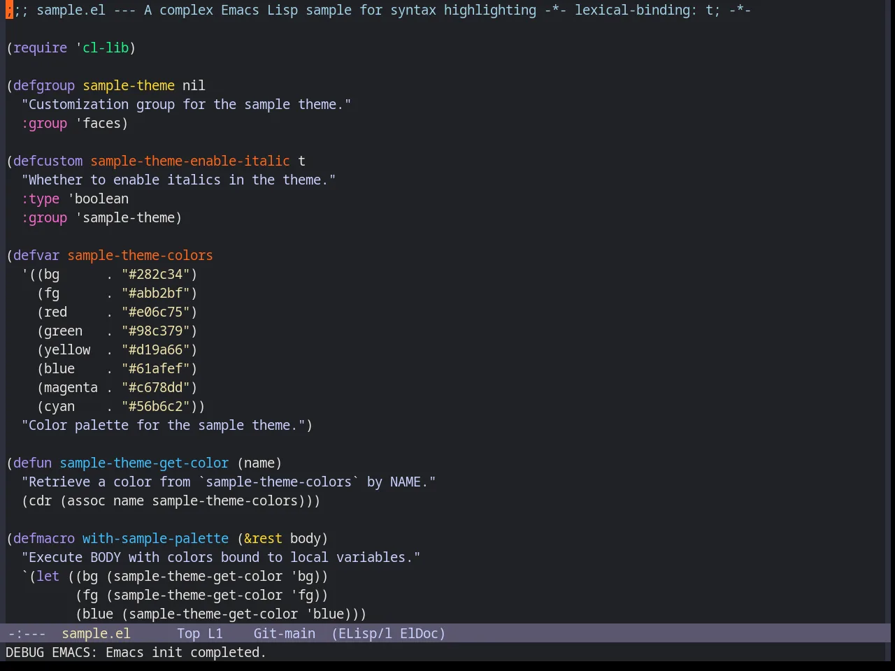Click the 'blue' quoted symbol on last code line
The image size is (895, 671).
329,614
